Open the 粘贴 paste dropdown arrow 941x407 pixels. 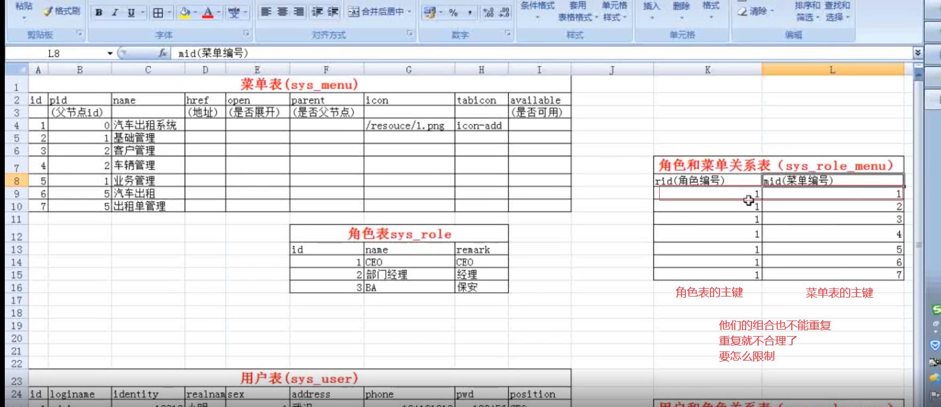click(24, 18)
